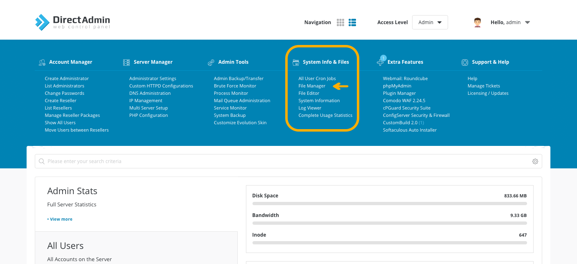Open System Backup
This screenshot has height=264, width=577.
click(x=230, y=115)
